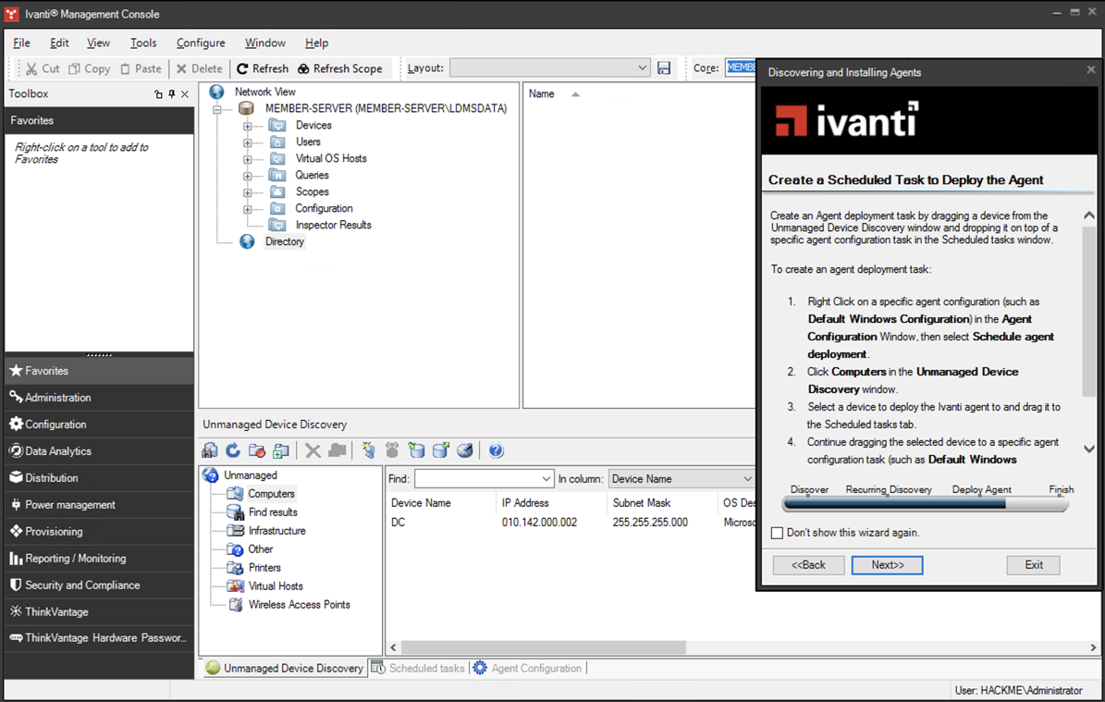Switch to the Scheduled tasks tab

(x=419, y=668)
